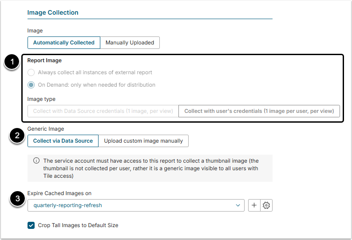This screenshot has height=240, width=352.
Task: Open the gear settings icon for expiration
Action: point(266,205)
